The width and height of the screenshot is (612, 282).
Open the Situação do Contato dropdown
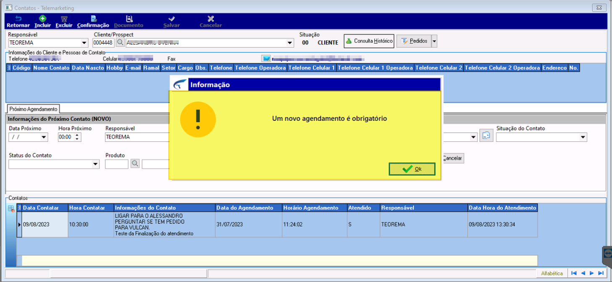click(x=583, y=137)
